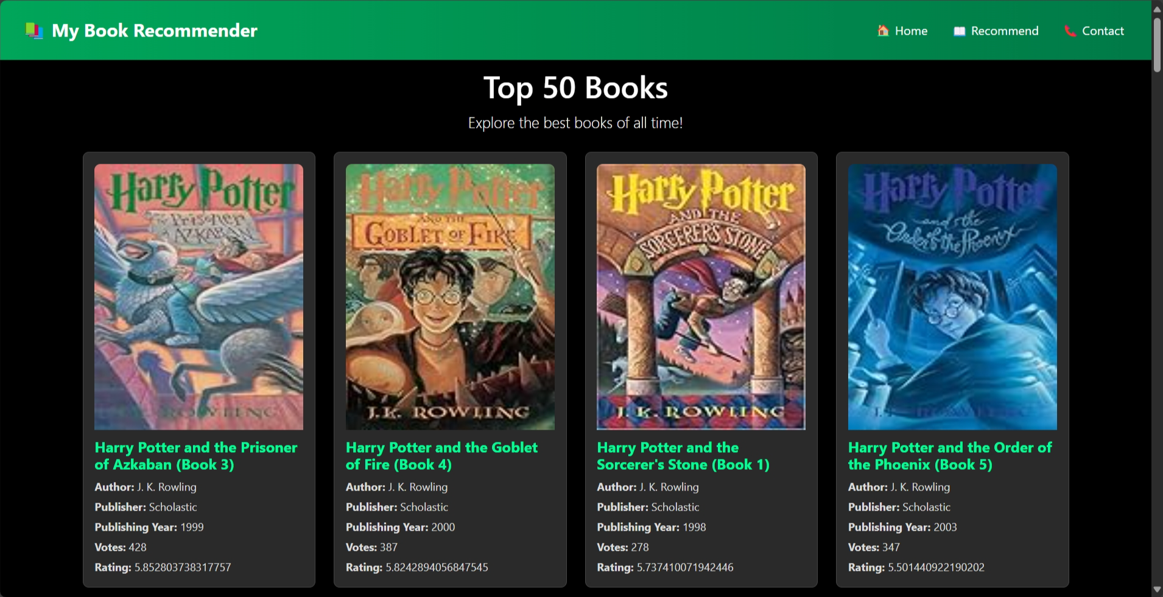Open the Contact menu link

click(1102, 31)
